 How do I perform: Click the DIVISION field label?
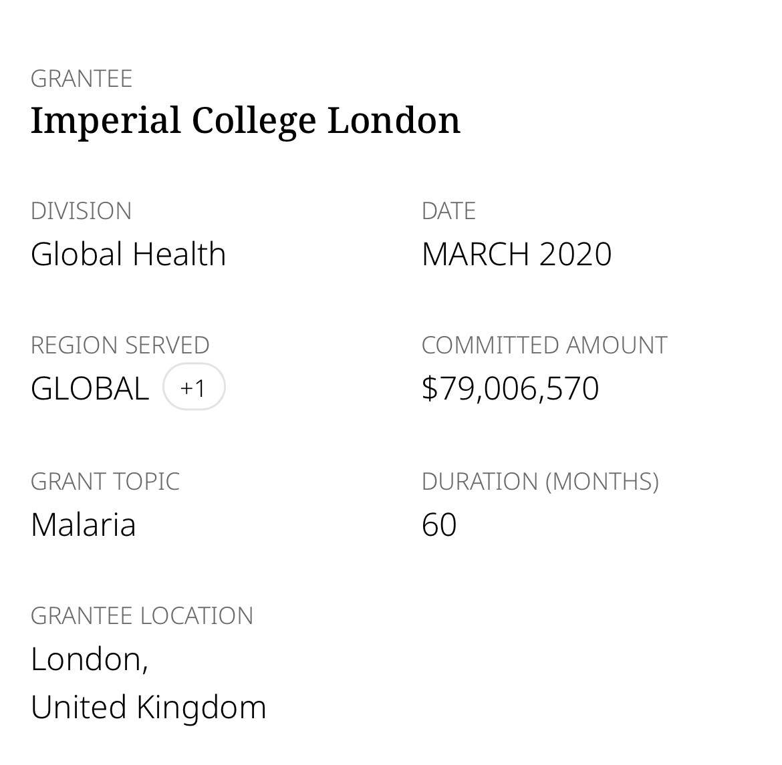pyautogui.click(x=81, y=211)
